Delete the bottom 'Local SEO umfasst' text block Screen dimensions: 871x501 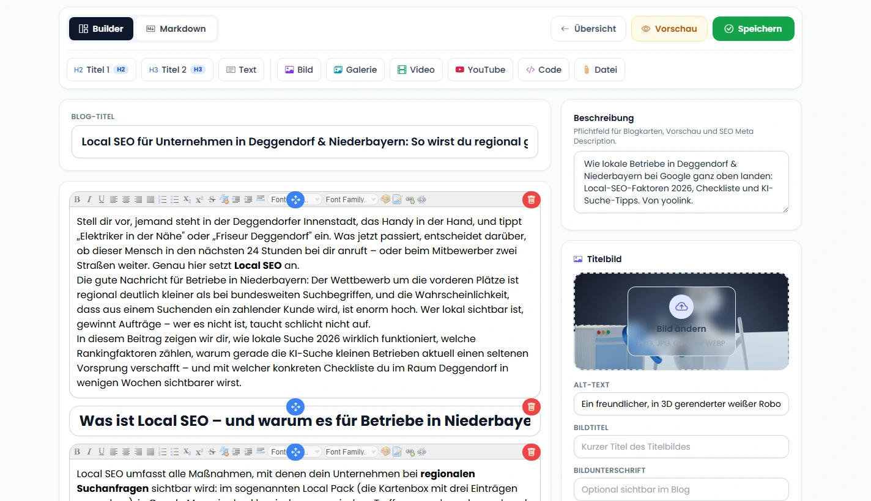pyautogui.click(x=531, y=452)
